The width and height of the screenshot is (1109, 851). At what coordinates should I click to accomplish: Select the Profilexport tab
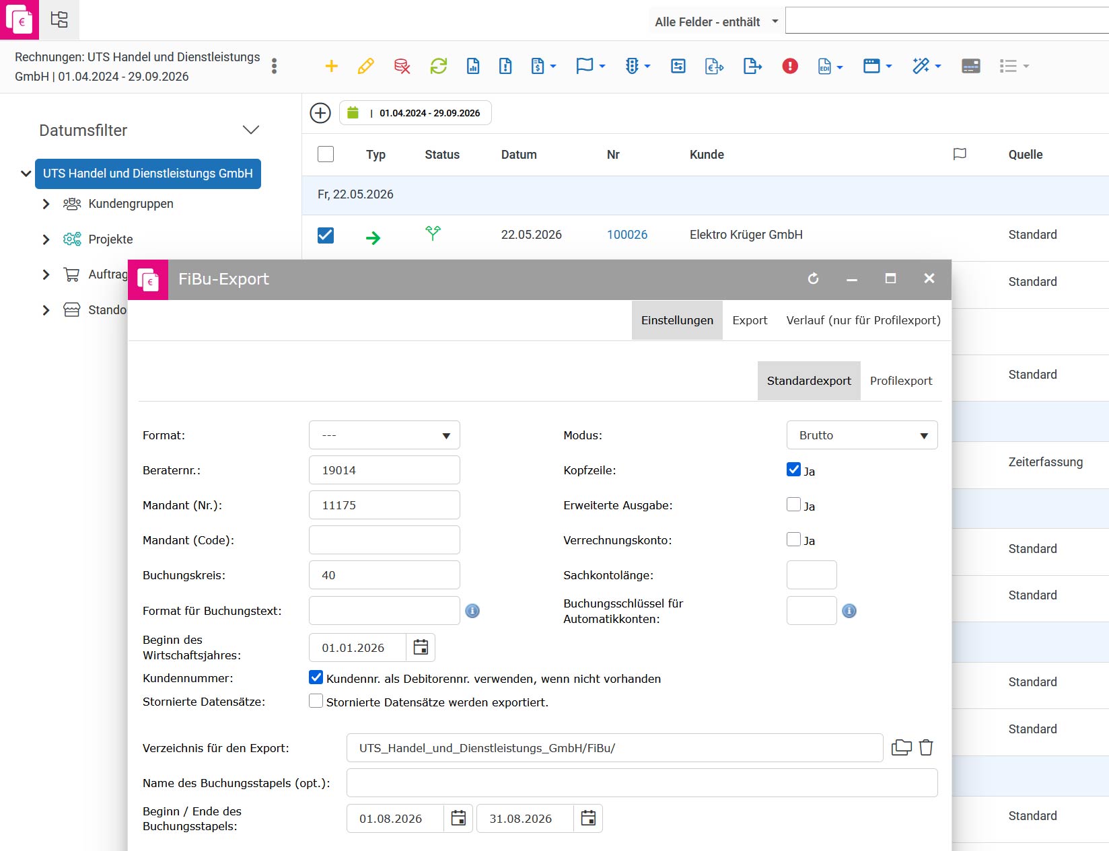pyautogui.click(x=901, y=381)
